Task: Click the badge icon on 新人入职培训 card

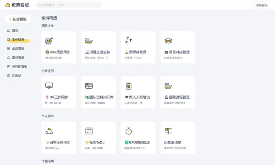Action: (128, 86)
